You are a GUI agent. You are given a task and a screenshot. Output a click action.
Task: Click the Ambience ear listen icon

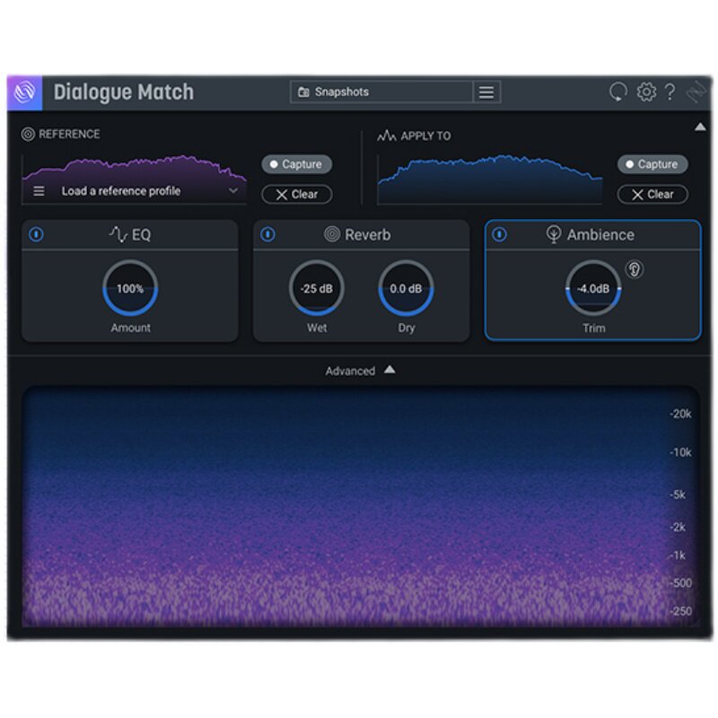point(635,269)
